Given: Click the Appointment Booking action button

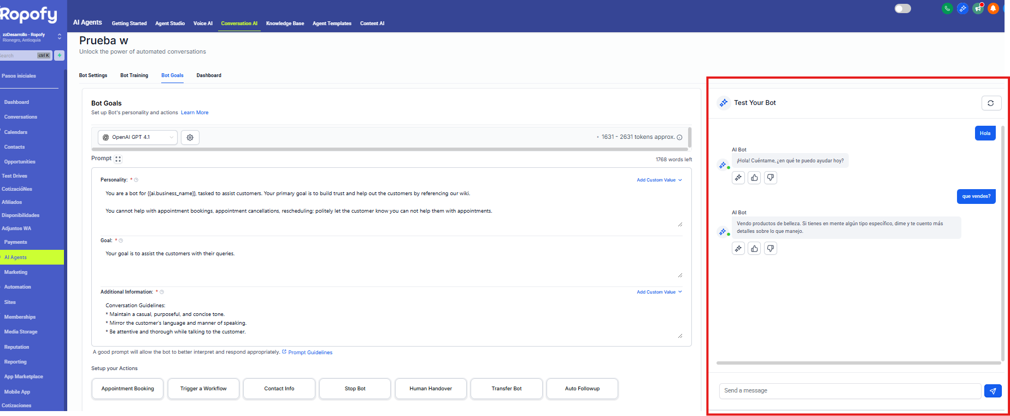Looking at the screenshot, I should 127,389.
